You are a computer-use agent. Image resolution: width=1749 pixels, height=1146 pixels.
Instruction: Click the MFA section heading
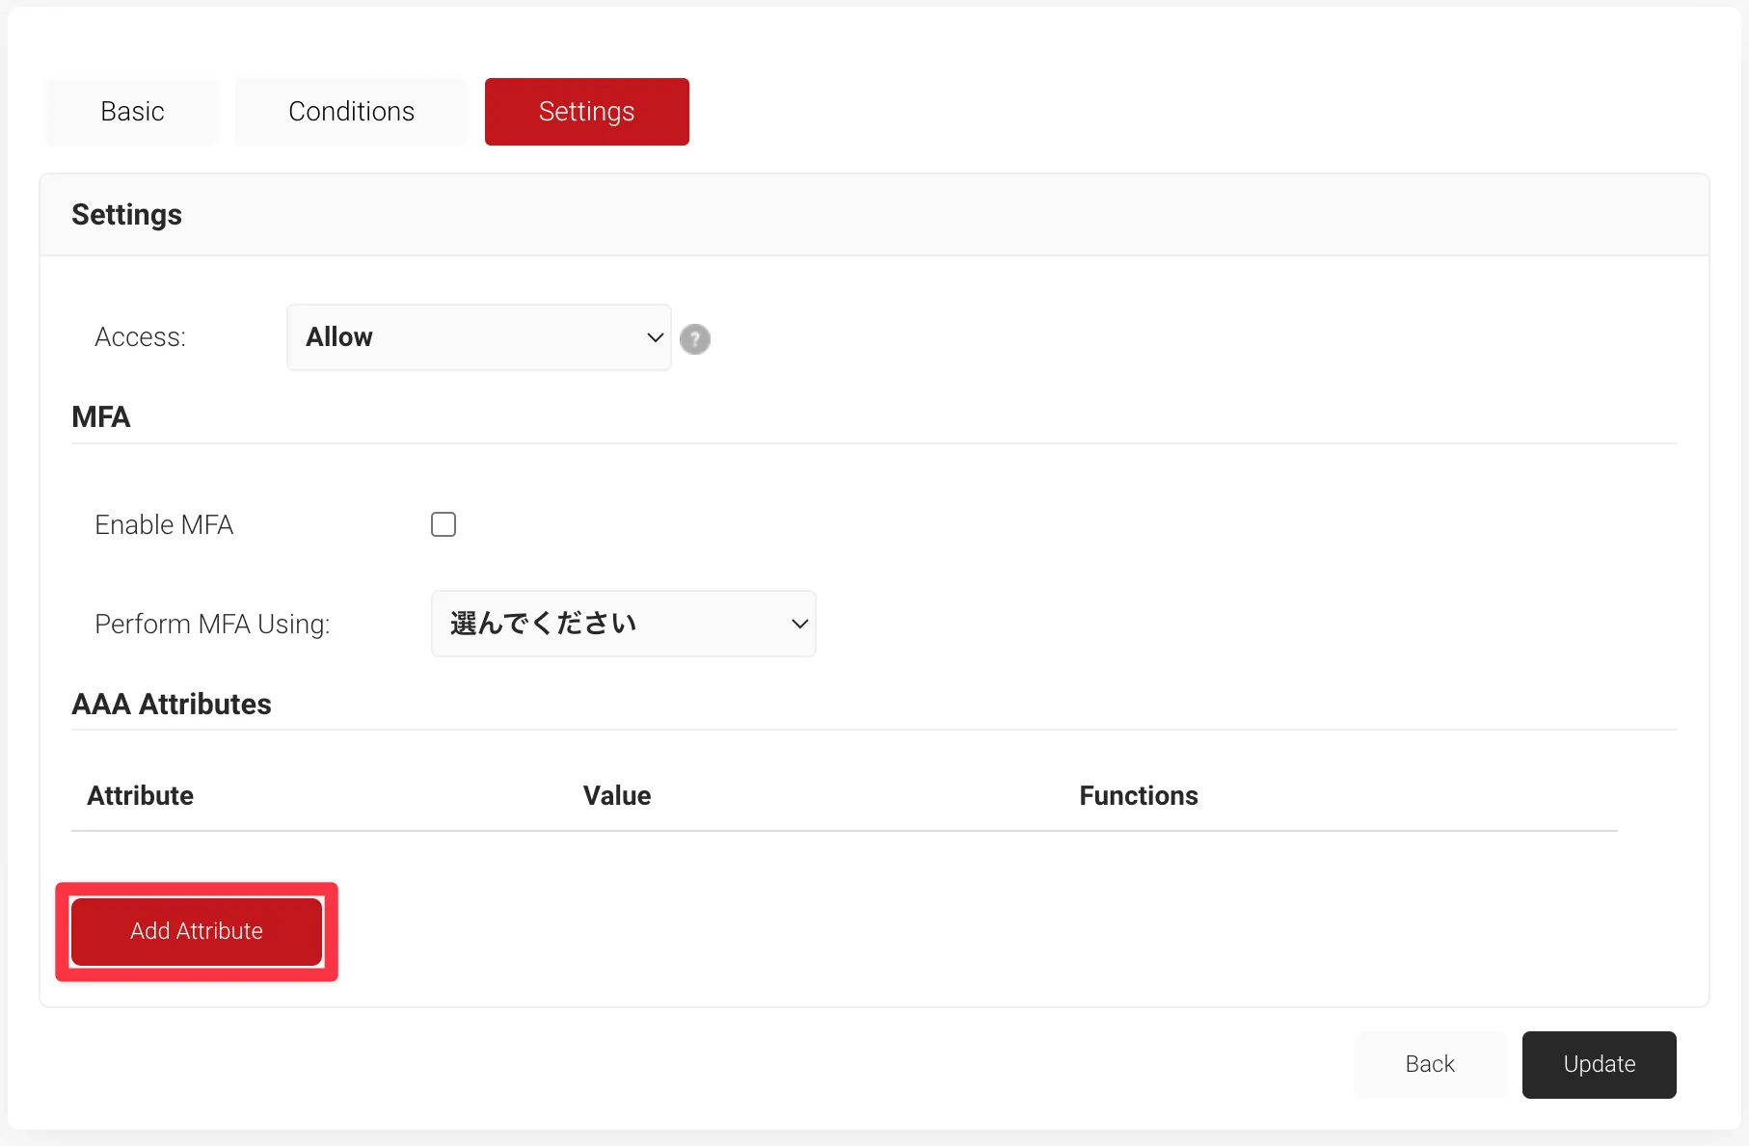click(x=101, y=417)
